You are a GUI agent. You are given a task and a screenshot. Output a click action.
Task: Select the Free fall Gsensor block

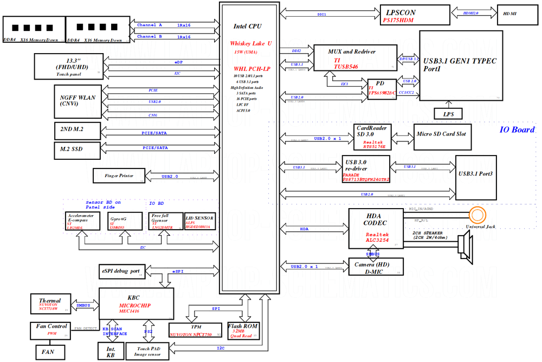coord(166,221)
